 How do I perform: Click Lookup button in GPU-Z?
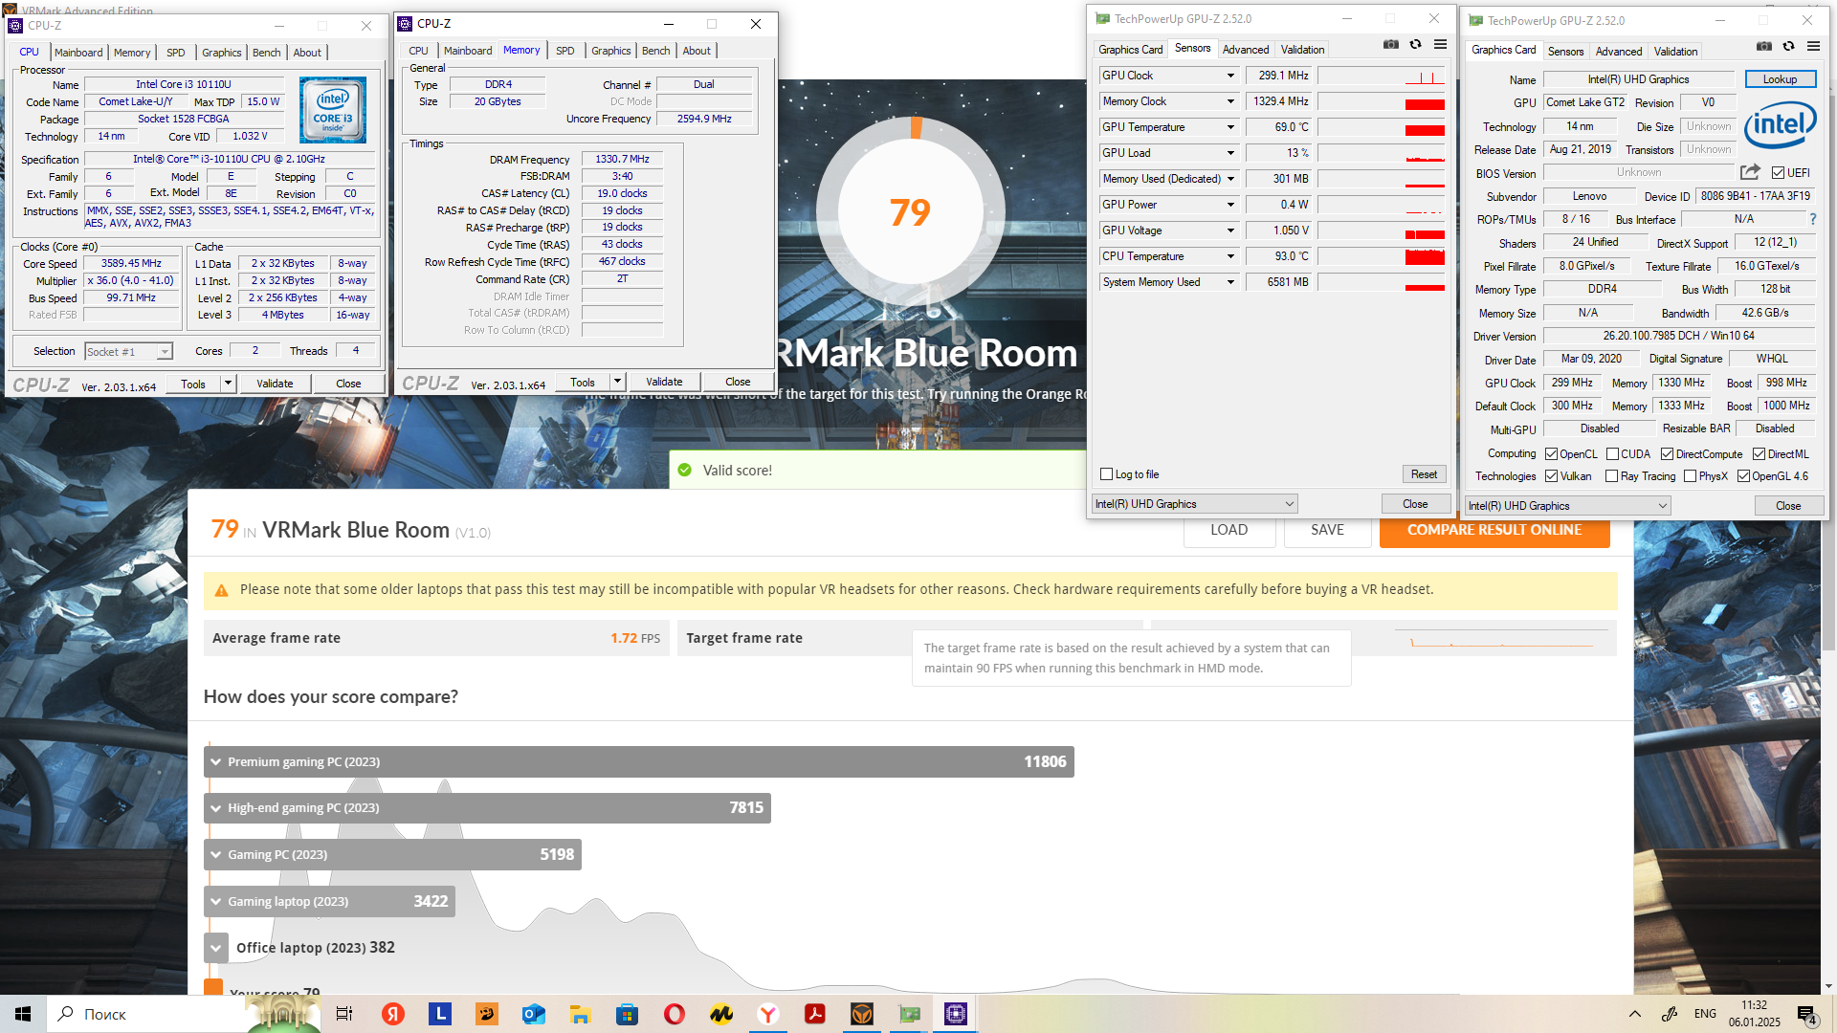click(1780, 79)
